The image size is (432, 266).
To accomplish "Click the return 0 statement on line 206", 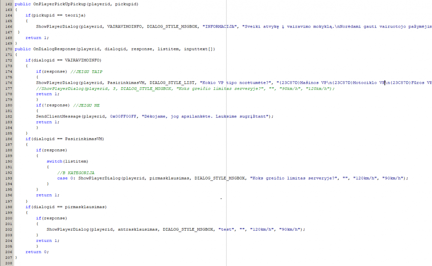I will tap(37, 252).
